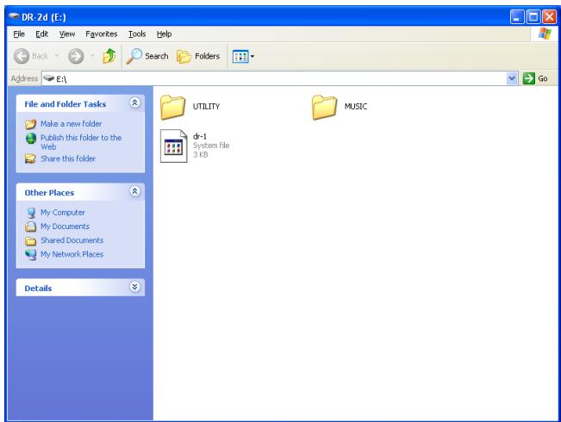Click the Back navigation button
Screen dimensions: 561x422
(x=27, y=57)
